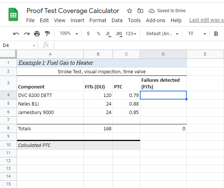
Task: Star the Proof Test Coverage Calculator document
Action: tap(130, 11)
